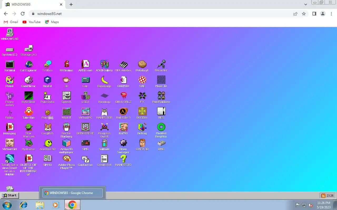
Task: Click the muted volume tray icon
Action: tap(310, 205)
